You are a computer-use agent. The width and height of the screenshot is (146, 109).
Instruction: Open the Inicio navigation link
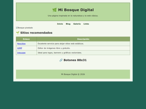click(x=60, y=24)
